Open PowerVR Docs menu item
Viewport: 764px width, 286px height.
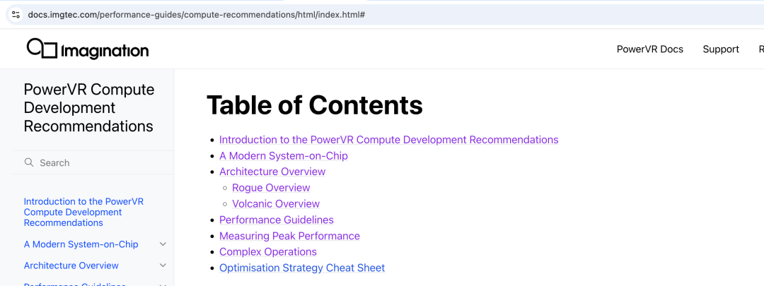(x=649, y=49)
